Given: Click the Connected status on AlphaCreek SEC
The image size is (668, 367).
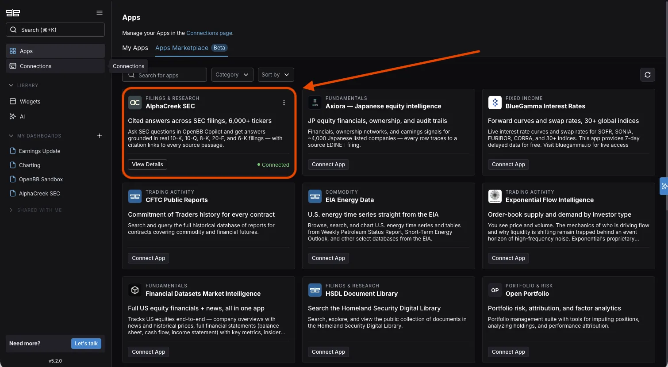Looking at the screenshot, I should tap(273, 164).
